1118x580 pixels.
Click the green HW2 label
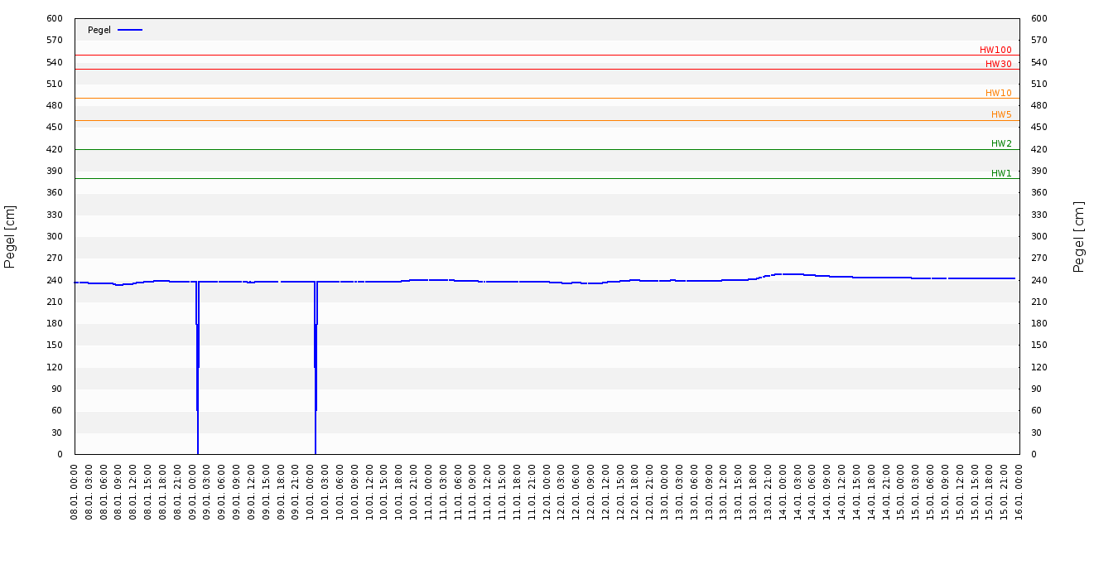(1001, 144)
